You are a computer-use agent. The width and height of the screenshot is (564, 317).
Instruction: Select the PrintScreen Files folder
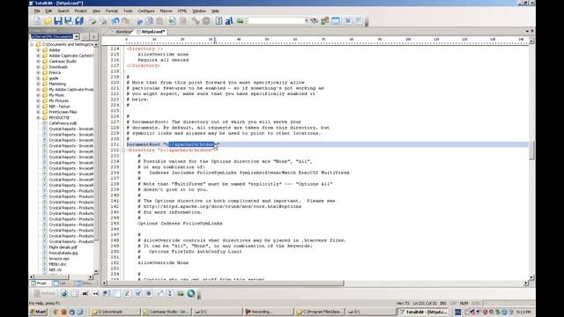coord(63,112)
